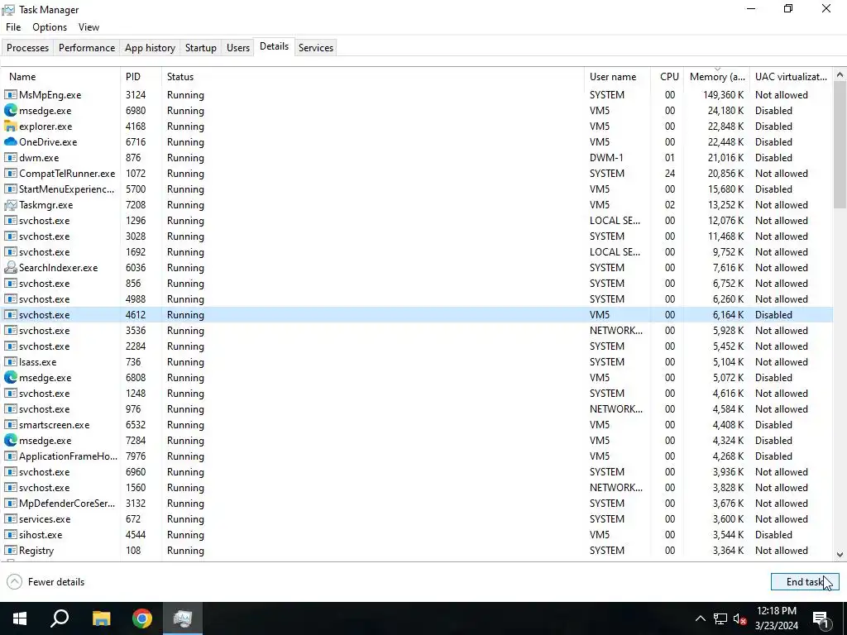Sort by the Name column header

click(x=60, y=77)
